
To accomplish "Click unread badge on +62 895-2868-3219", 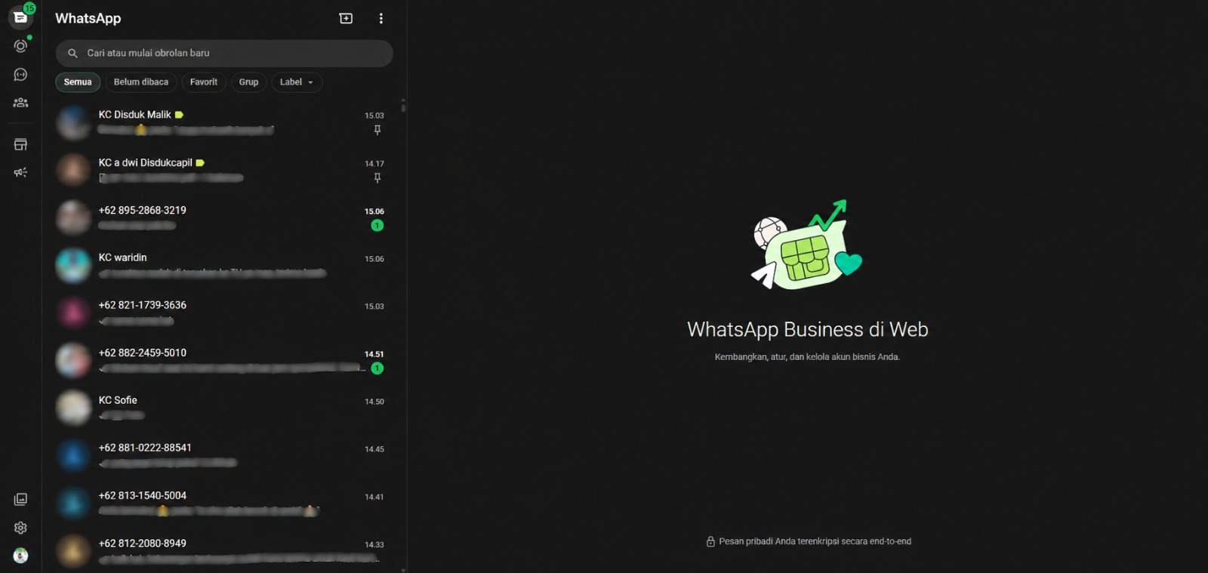I will [x=377, y=225].
